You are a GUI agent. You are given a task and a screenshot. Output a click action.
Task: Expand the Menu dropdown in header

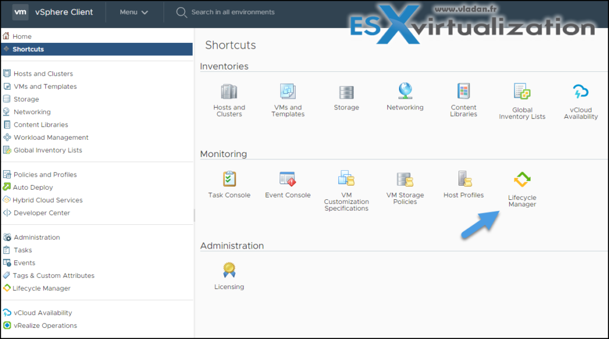[x=134, y=12]
